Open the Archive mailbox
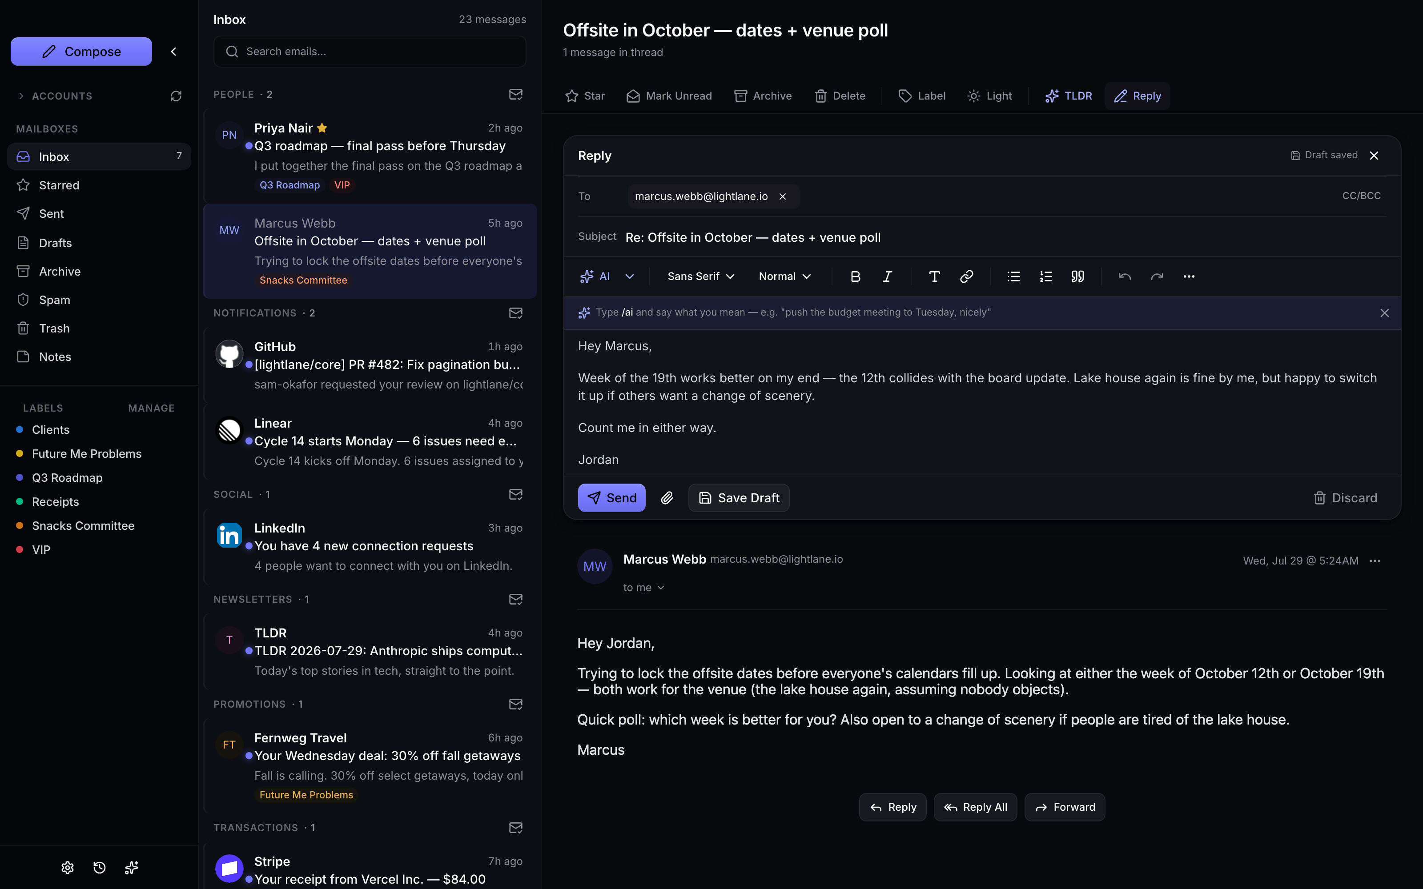Viewport: 1423px width, 889px height. click(x=99, y=271)
